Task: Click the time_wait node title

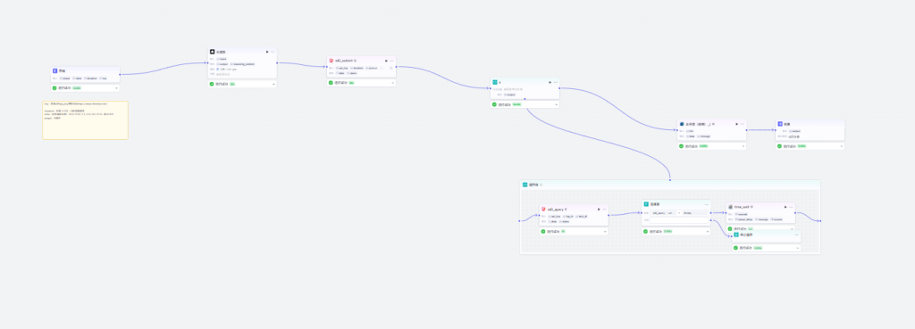Action: pos(741,207)
